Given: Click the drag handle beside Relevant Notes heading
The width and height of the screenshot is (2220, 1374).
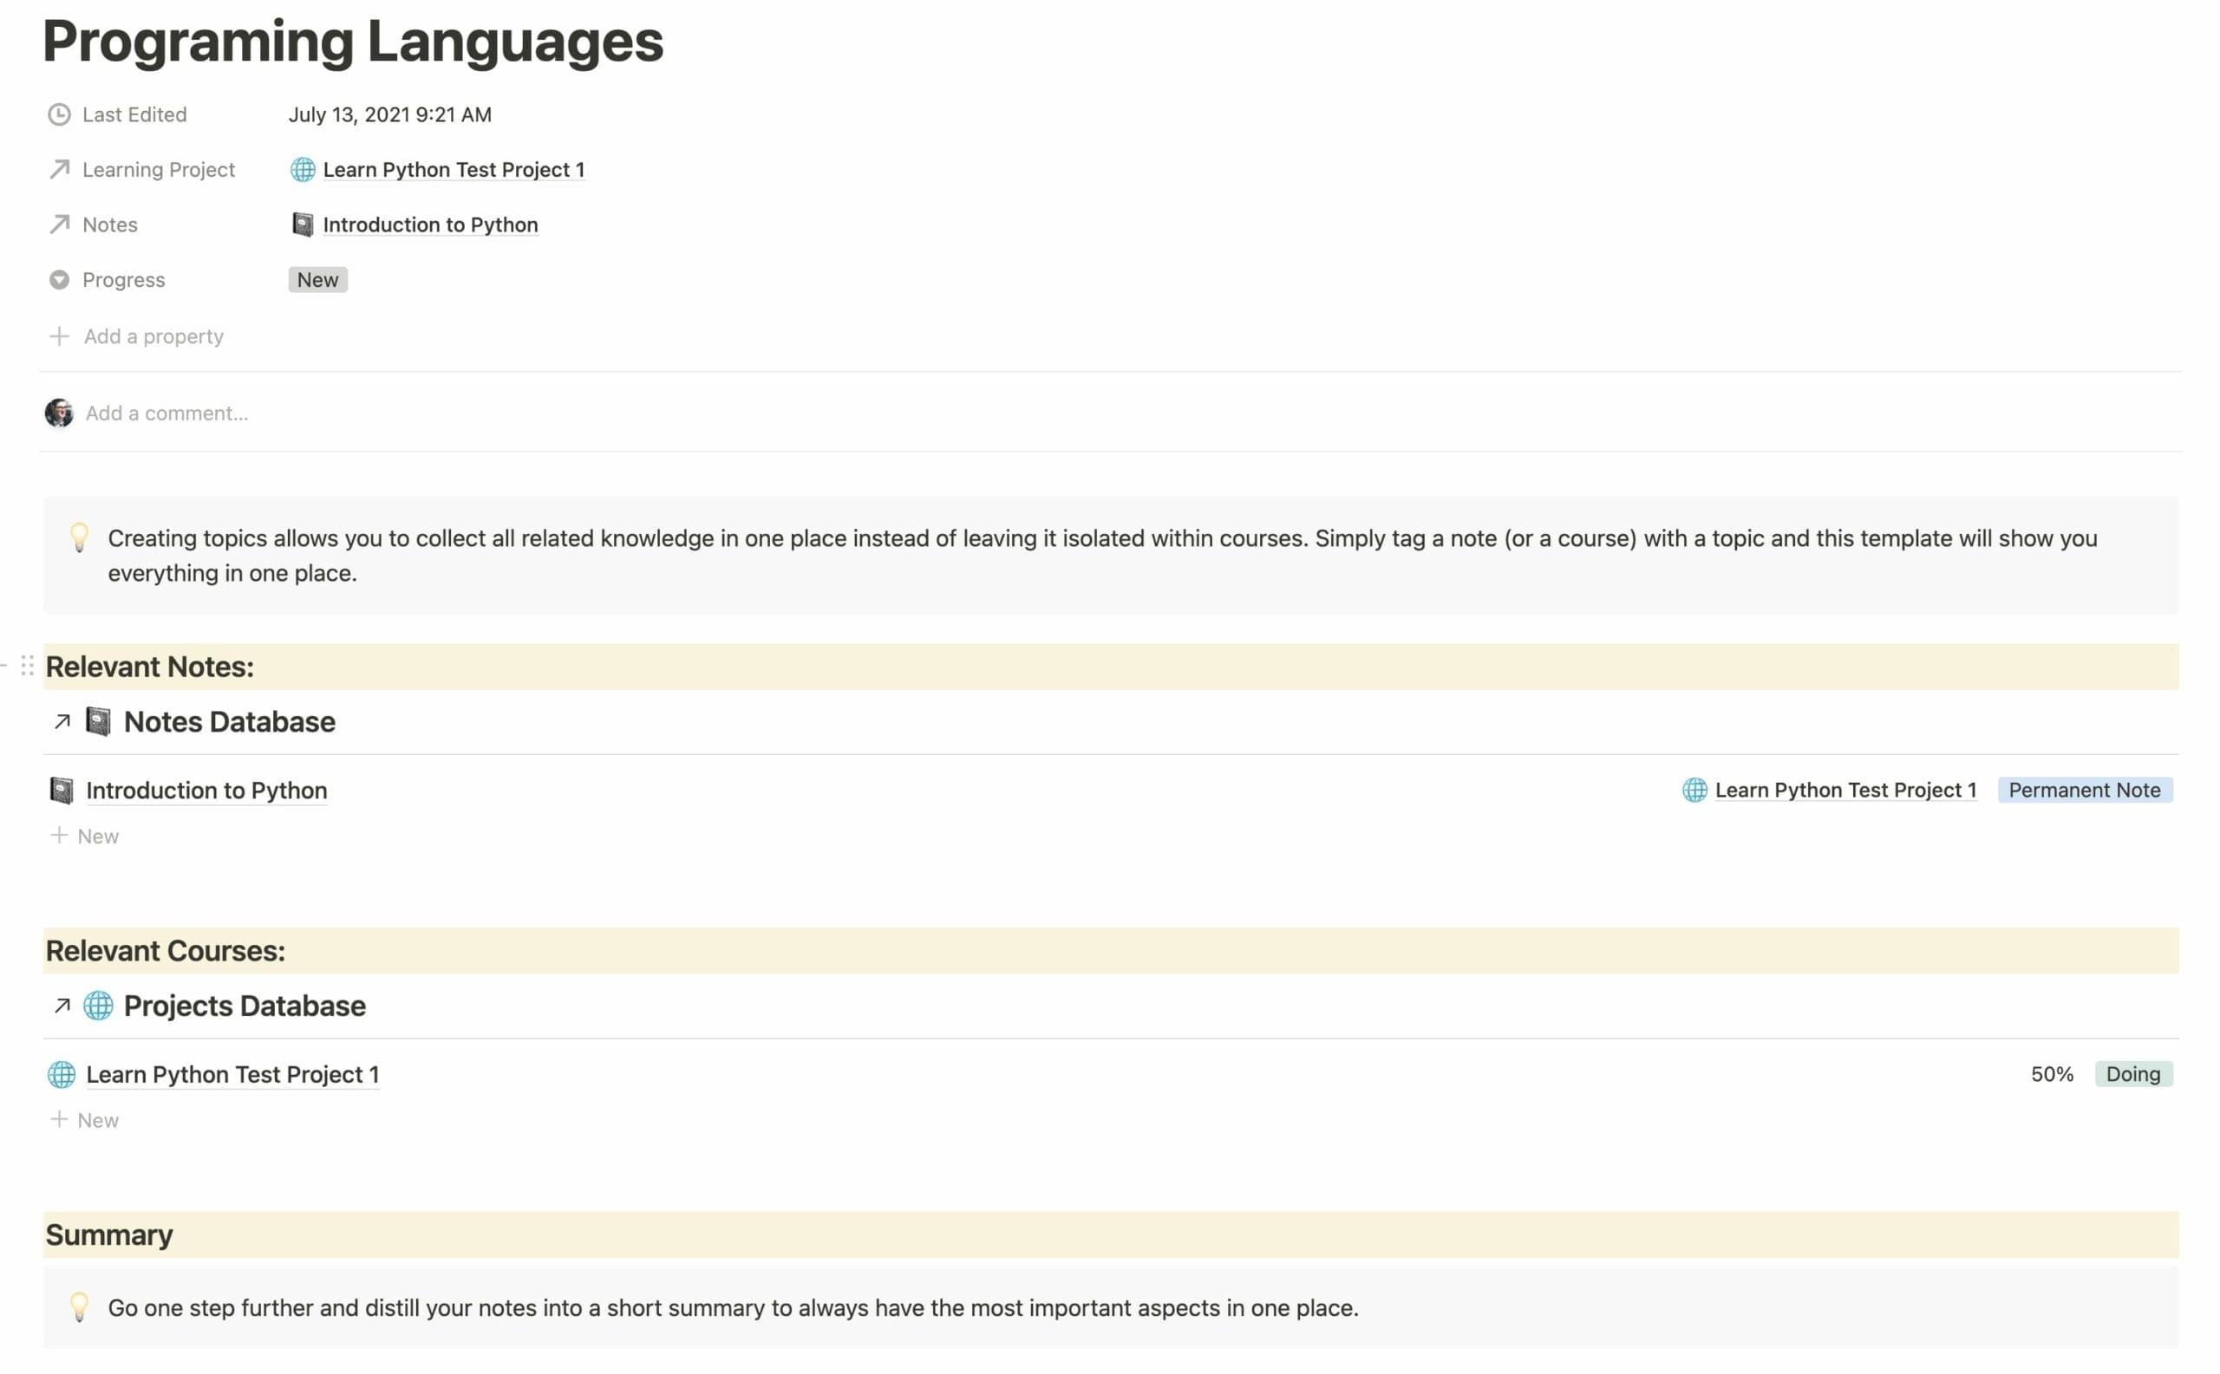Looking at the screenshot, I should coord(28,666).
